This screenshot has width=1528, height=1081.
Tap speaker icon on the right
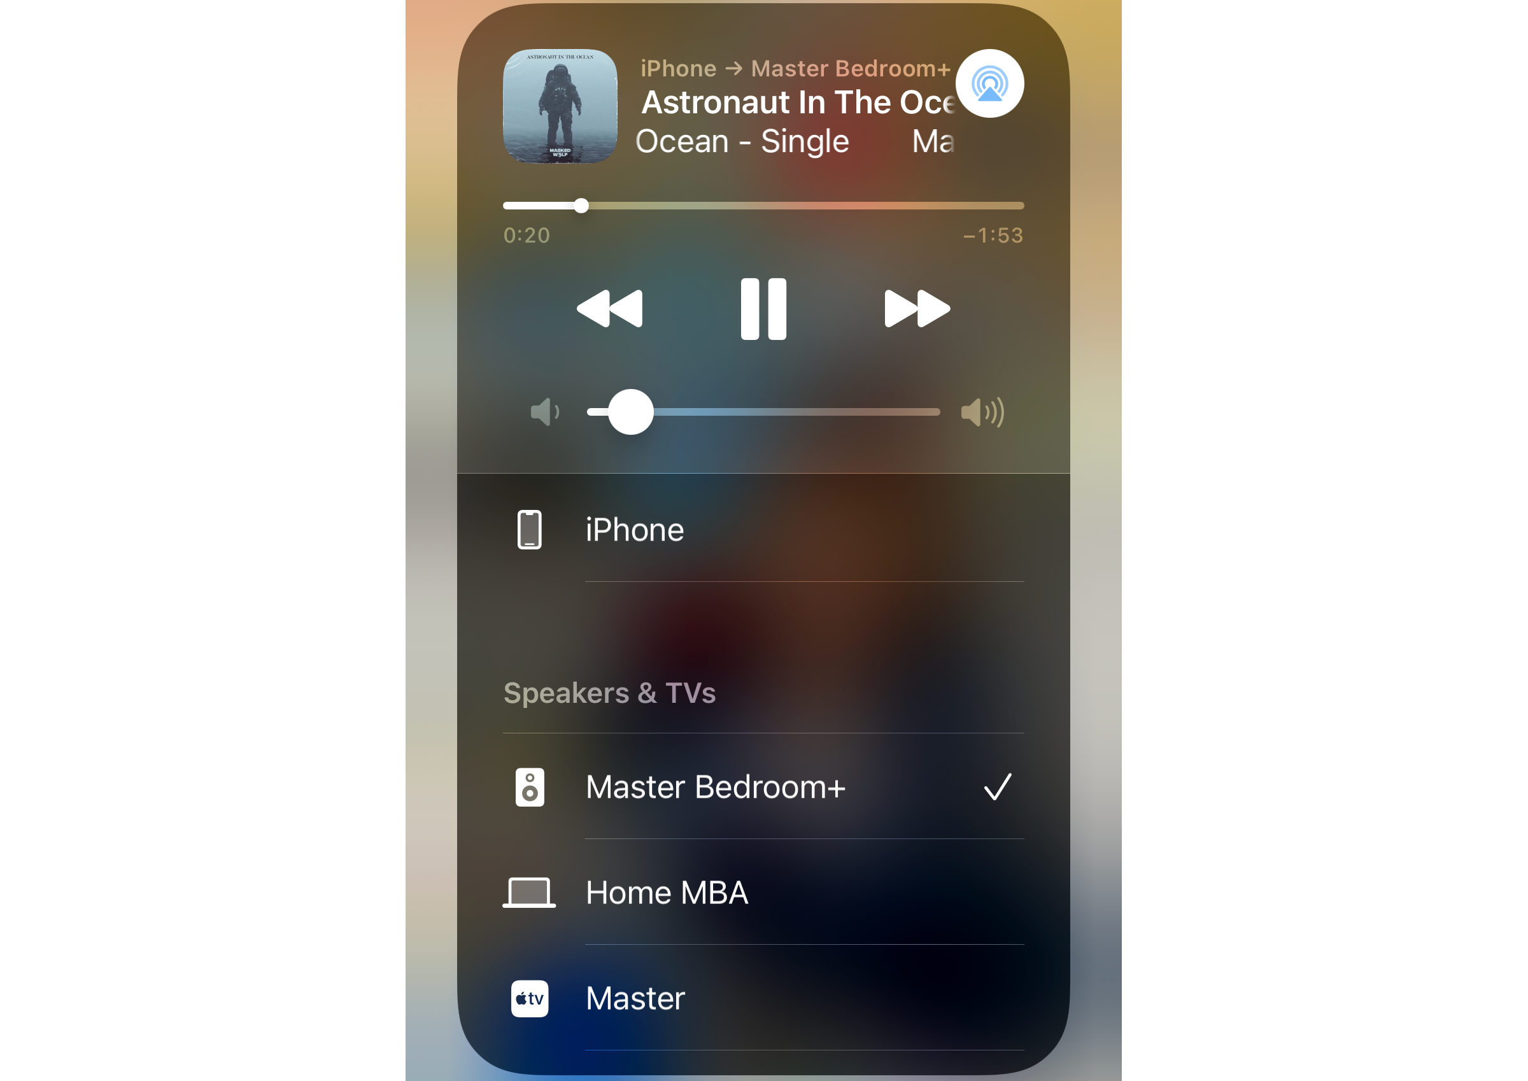982,411
